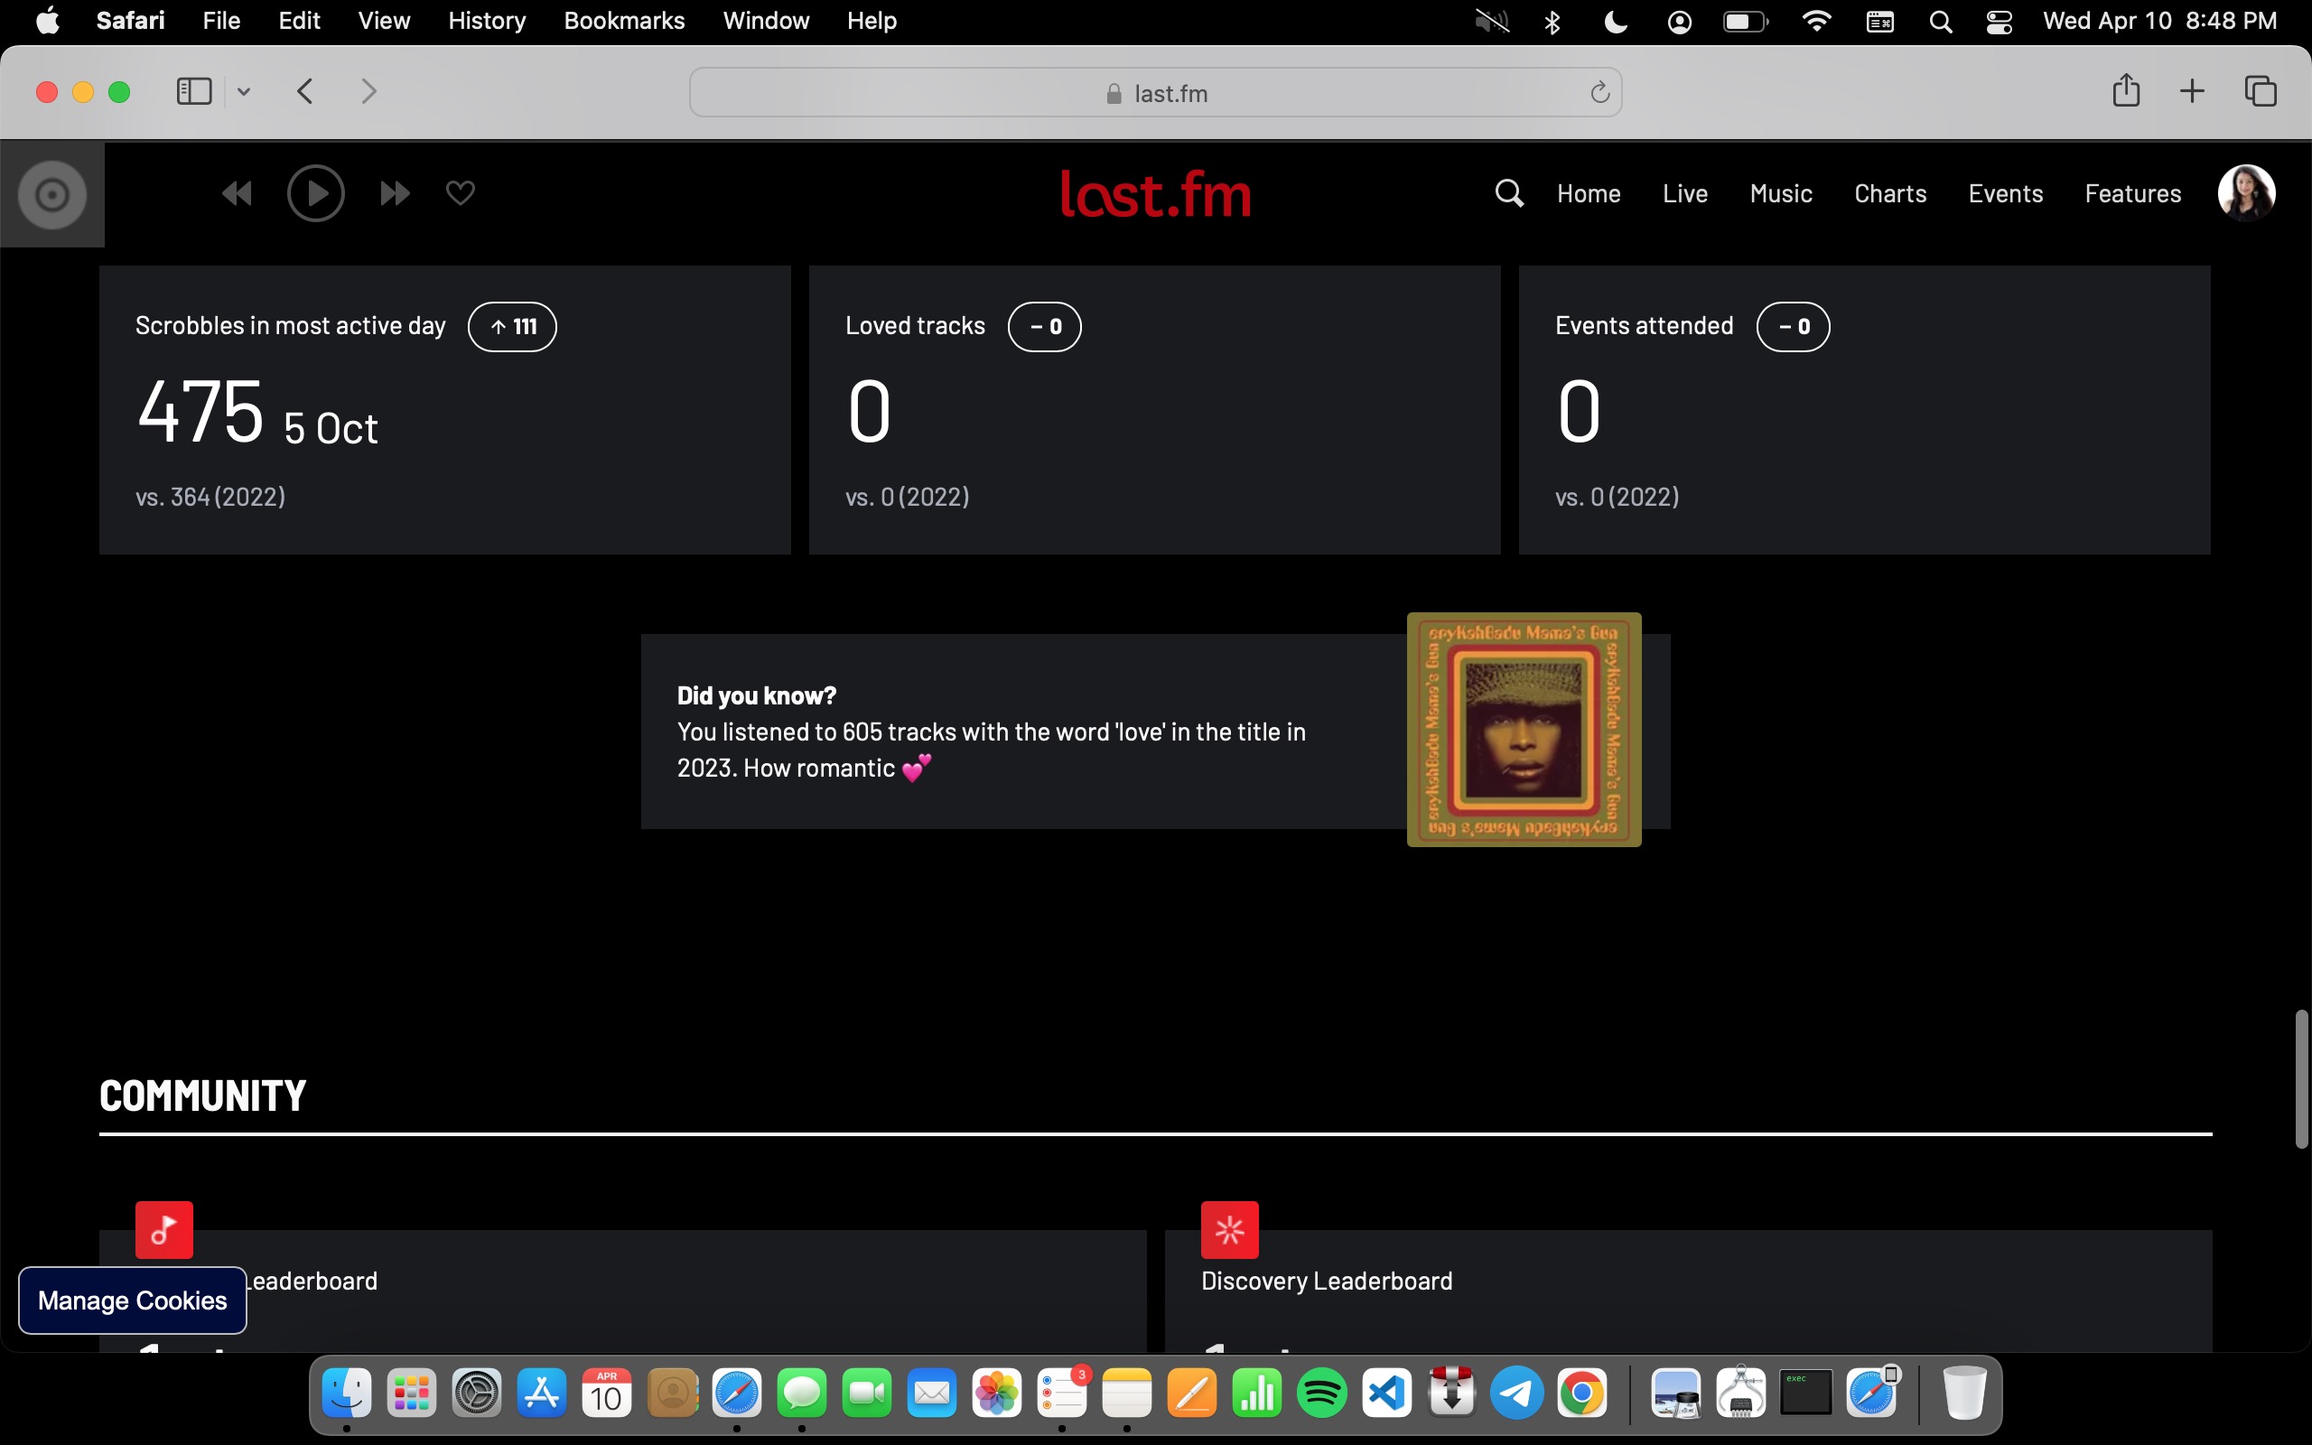The image size is (2312, 1445).
Task: Open the Mama's Gun album cover
Action: 1524,729
